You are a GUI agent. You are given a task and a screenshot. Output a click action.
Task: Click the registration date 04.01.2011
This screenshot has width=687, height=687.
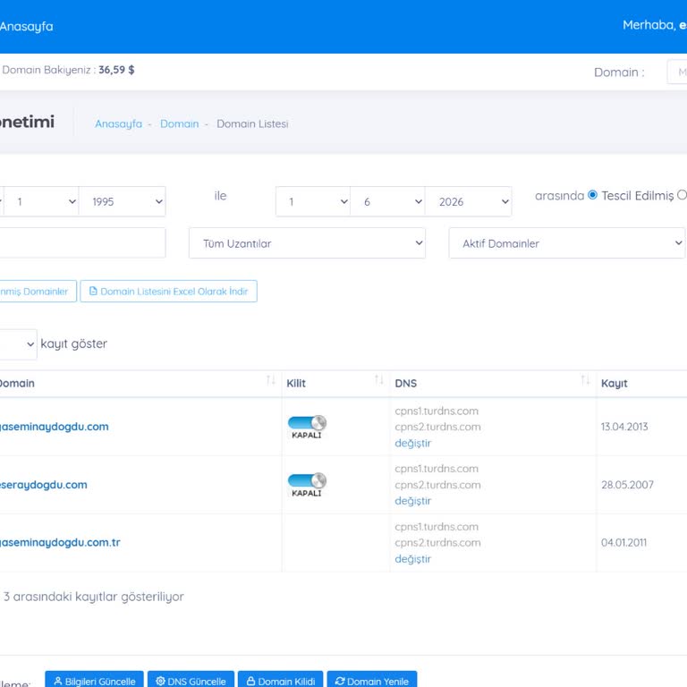point(623,542)
